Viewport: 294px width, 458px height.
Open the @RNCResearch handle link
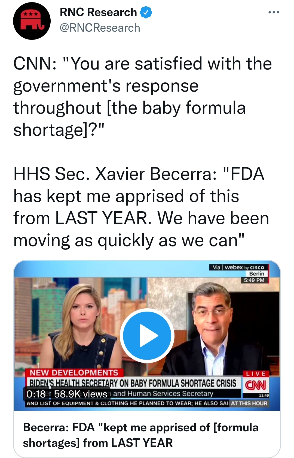click(x=100, y=28)
